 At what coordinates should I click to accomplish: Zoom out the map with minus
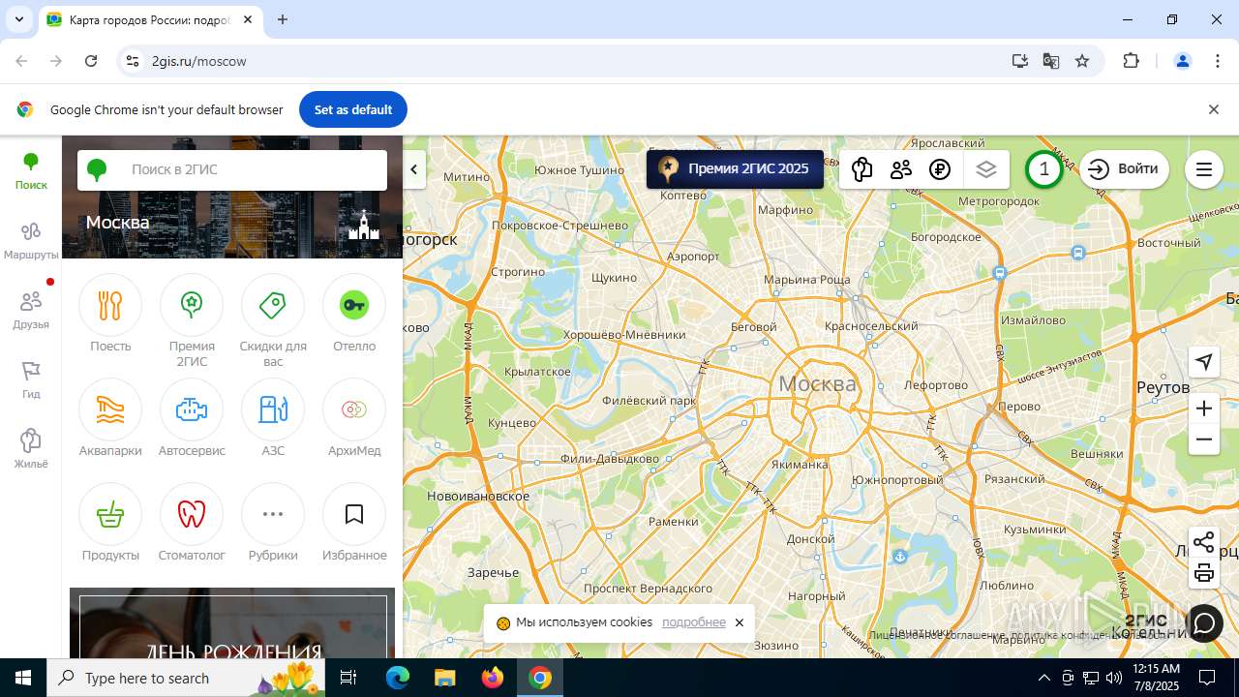pyautogui.click(x=1204, y=439)
